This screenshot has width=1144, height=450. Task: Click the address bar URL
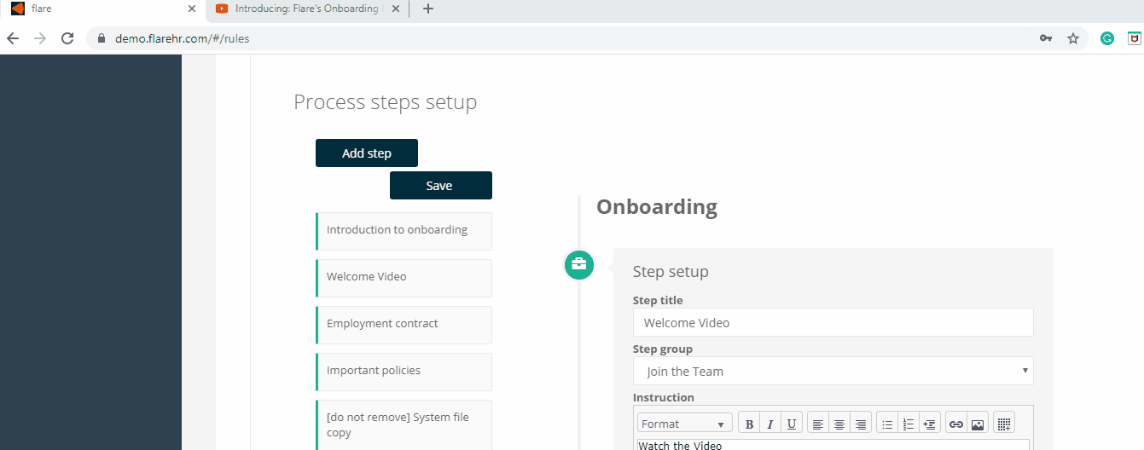pos(182,38)
